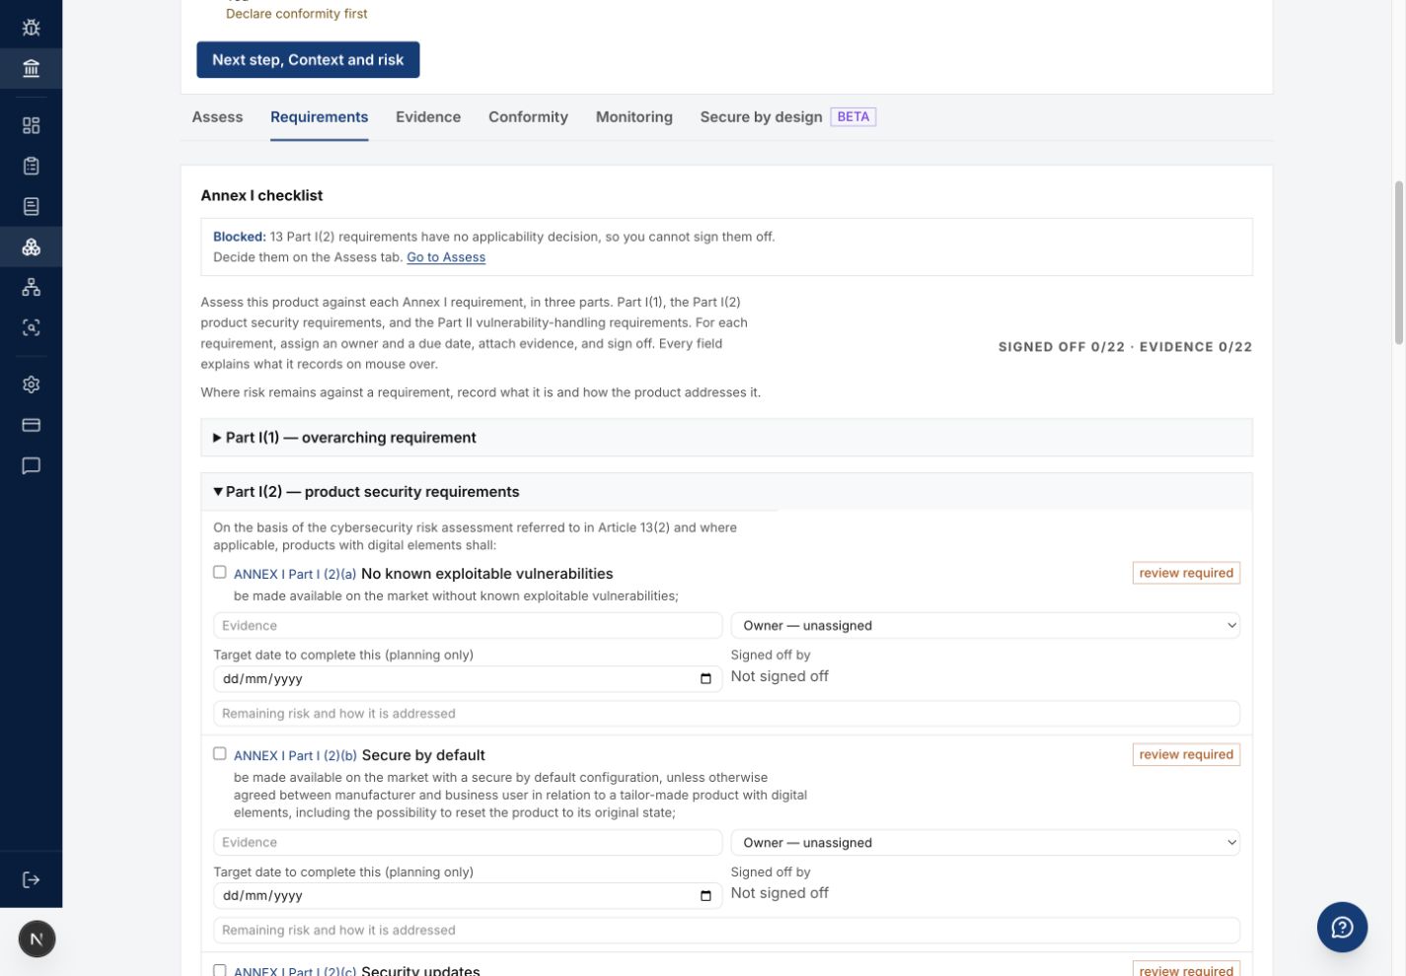Open the bank building sidebar icon
The image size is (1406, 976).
coord(31,68)
